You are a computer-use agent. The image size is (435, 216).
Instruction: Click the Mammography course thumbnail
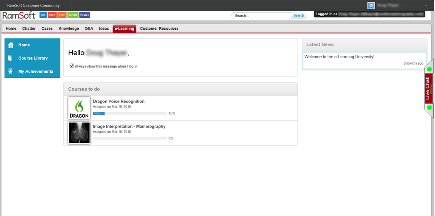coord(79,133)
